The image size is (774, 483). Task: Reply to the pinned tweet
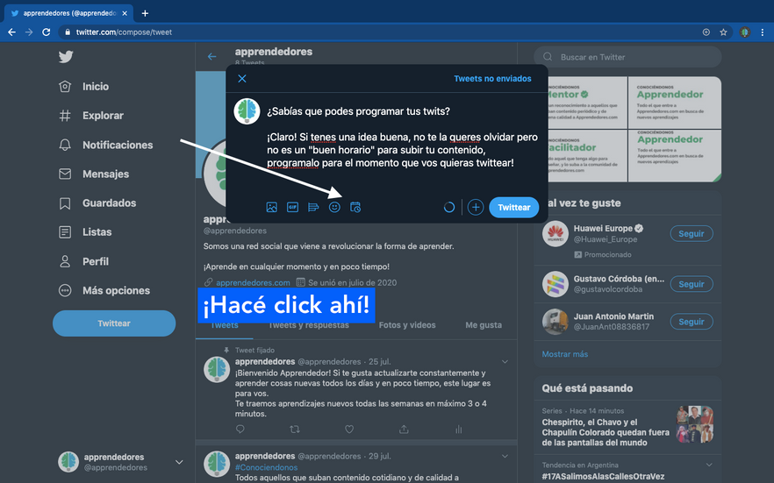coord(240,430)
